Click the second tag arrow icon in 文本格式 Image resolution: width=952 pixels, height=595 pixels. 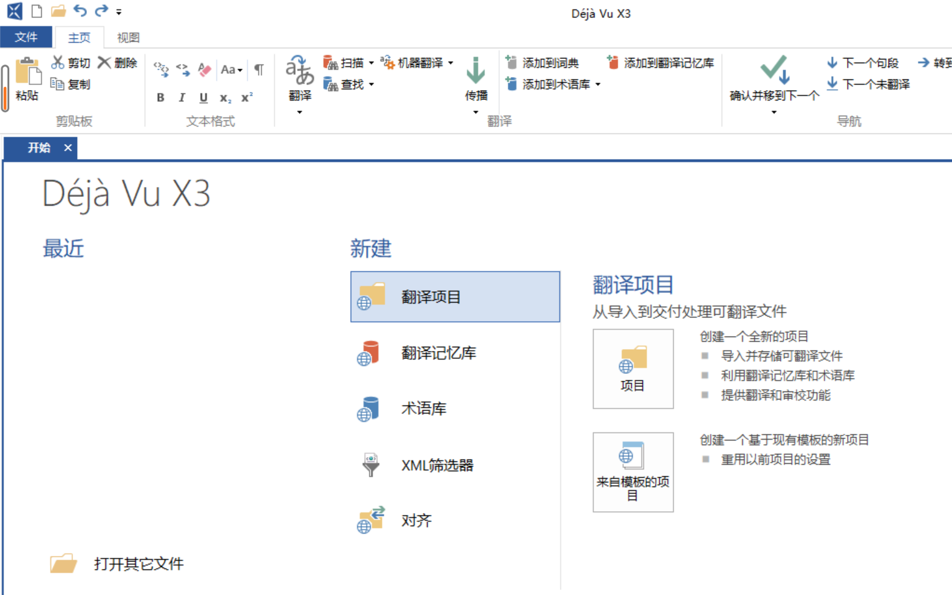click(x=183, y=70)
